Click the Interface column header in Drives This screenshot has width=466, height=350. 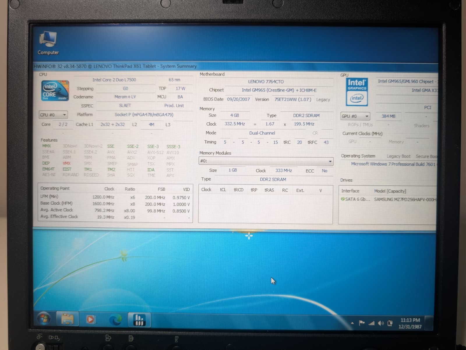(350, 191)
